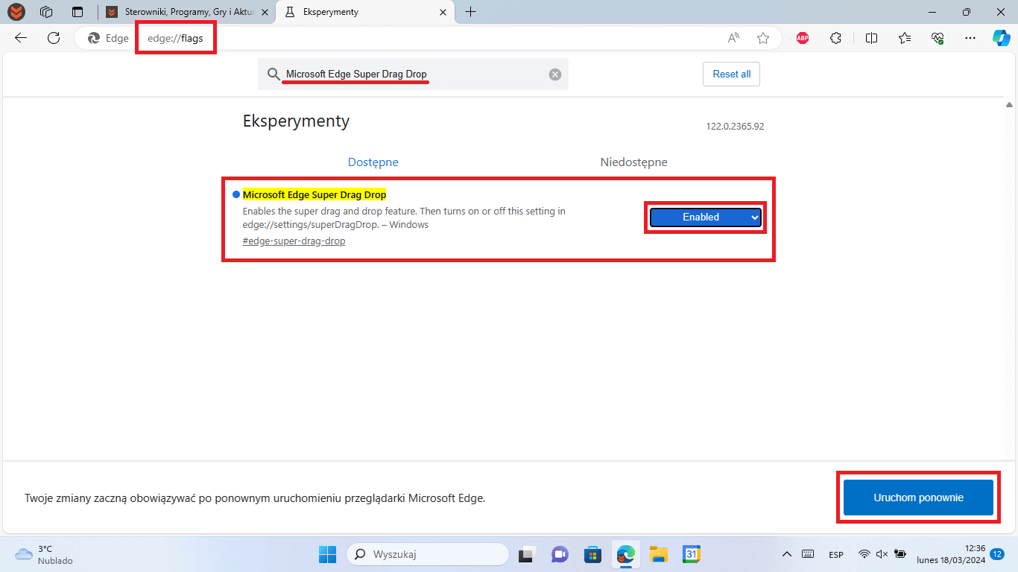The height and width of the screenshot is (572, 1018).
Task: Open File Explorer from taskbar
Action: click(x=658, y=554)
